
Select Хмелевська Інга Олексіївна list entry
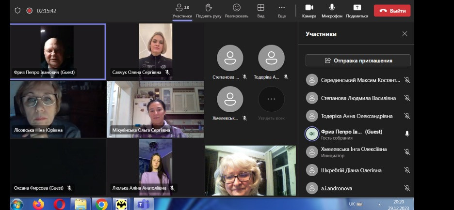(x=358, y=152)
